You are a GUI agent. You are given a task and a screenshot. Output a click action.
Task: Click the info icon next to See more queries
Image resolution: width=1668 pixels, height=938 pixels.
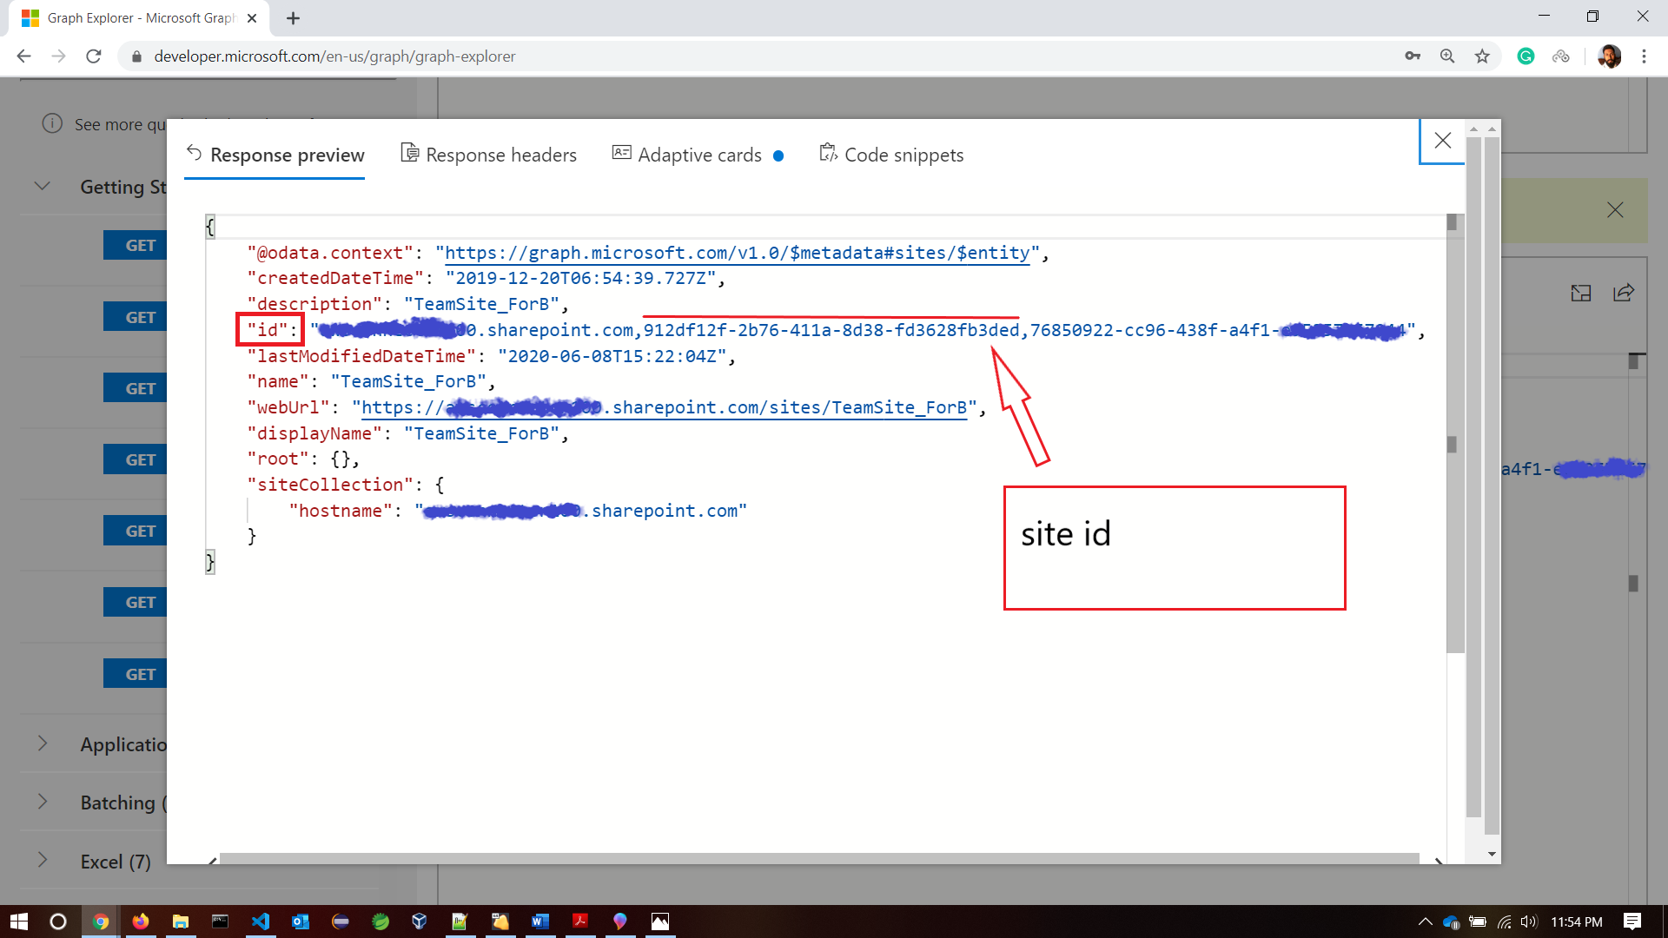click(x=52, y=123)
